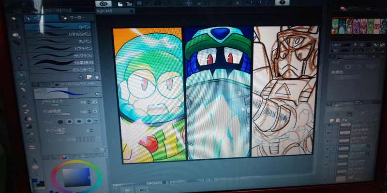
Task: Expand the anti-aliasing dropdown arrow
Action: tap(96, 121)
